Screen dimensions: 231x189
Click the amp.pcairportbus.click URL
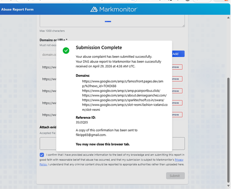pos(121,91)
